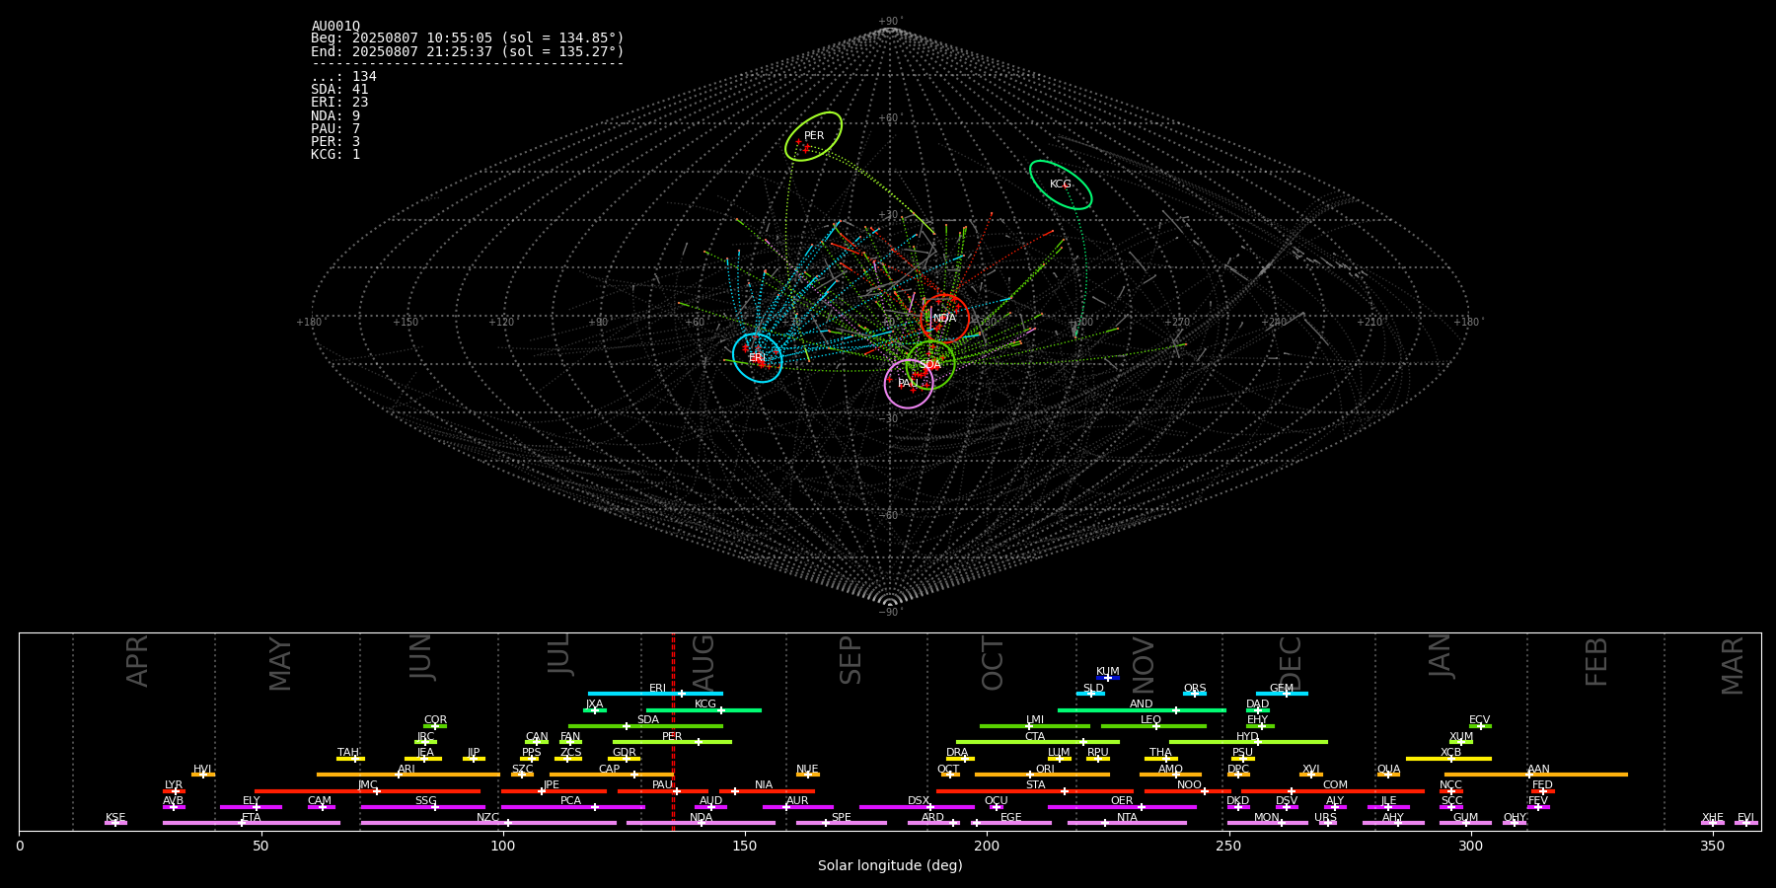The width and height of the screenshot is (1776, 888).
Task: Click the 'Solar longitude (deg)' axis label
Action: click(890, 865)
